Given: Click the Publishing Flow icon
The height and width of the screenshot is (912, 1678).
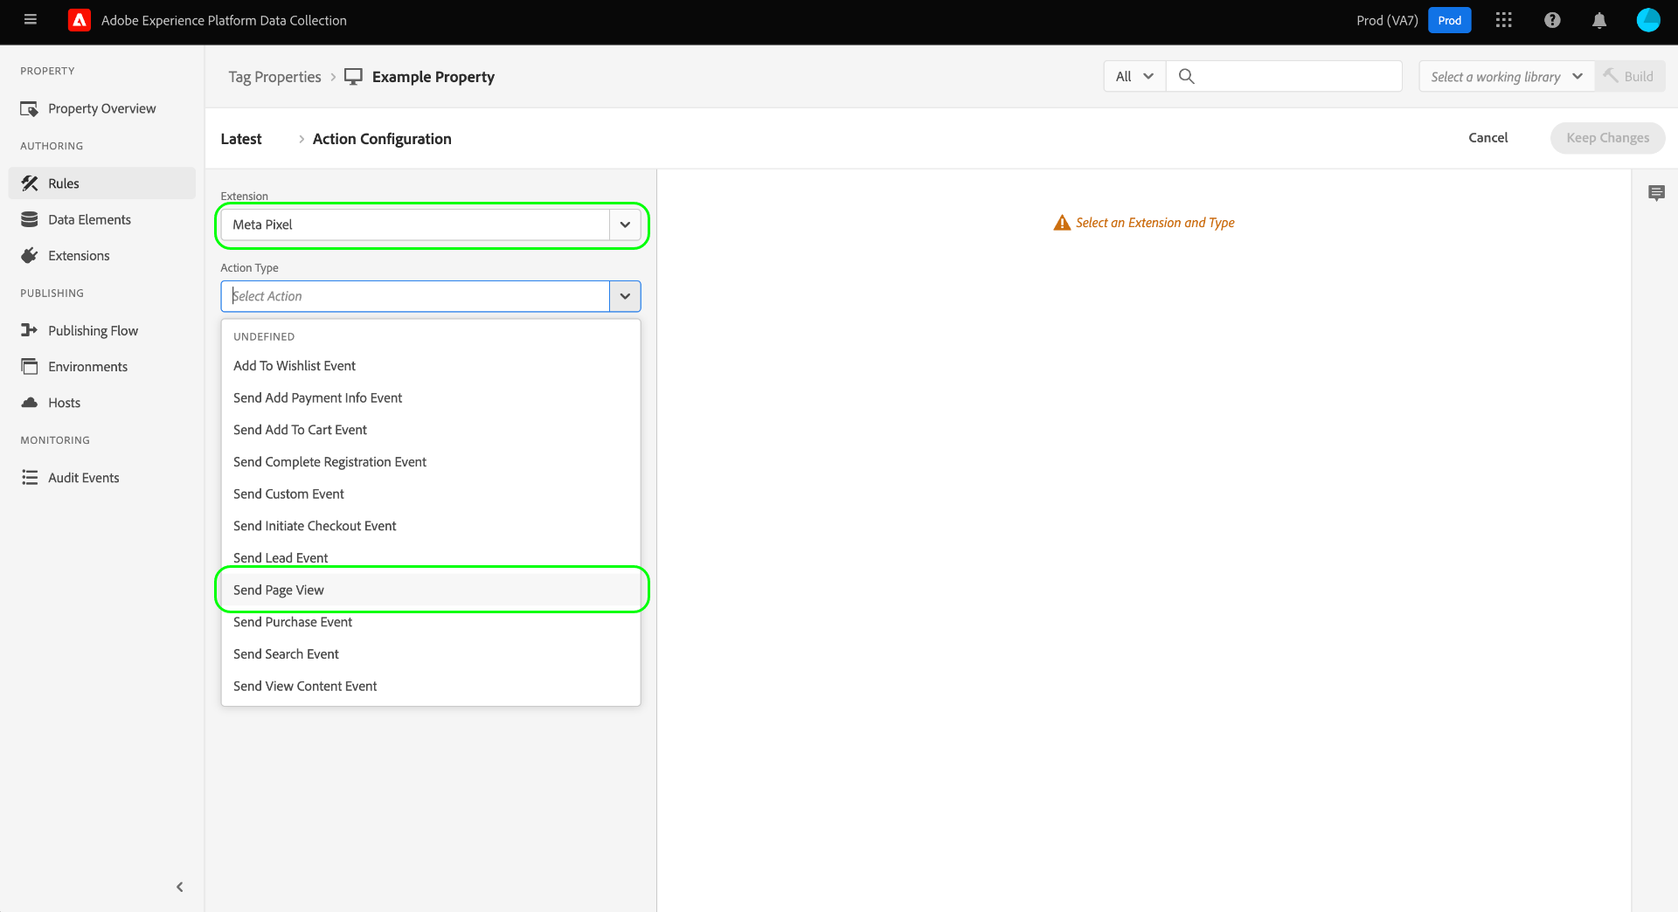Looking at the screenshot, I should click(30, 330).
